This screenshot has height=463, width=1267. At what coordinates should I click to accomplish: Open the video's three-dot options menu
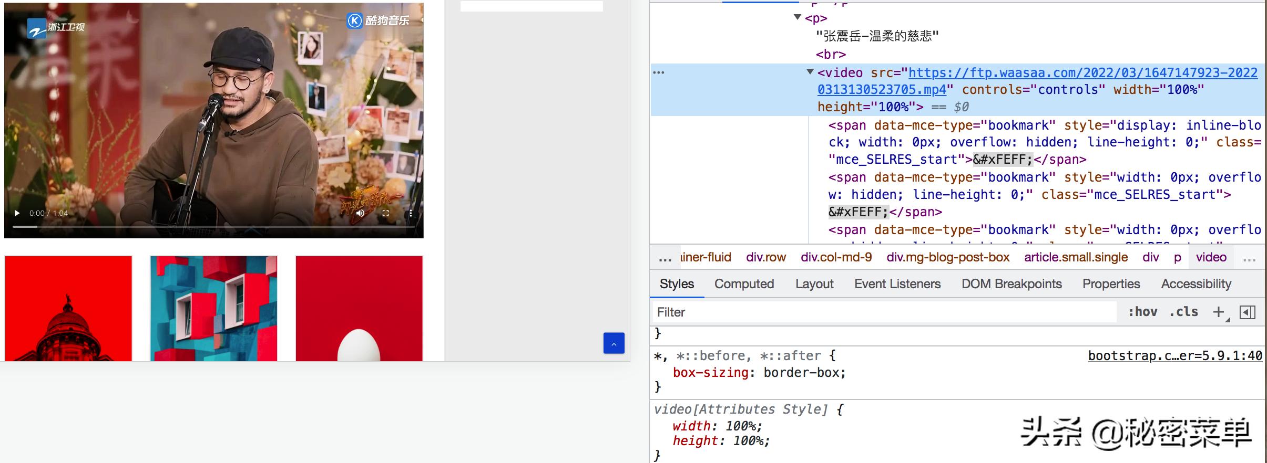(x=411, y=213)
